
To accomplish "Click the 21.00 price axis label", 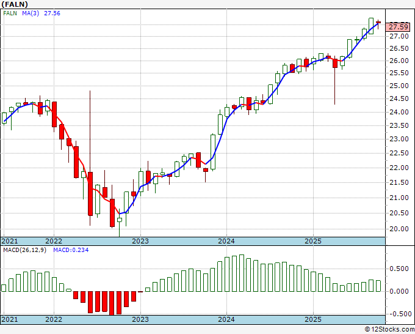I will click(x=399, y=198).
